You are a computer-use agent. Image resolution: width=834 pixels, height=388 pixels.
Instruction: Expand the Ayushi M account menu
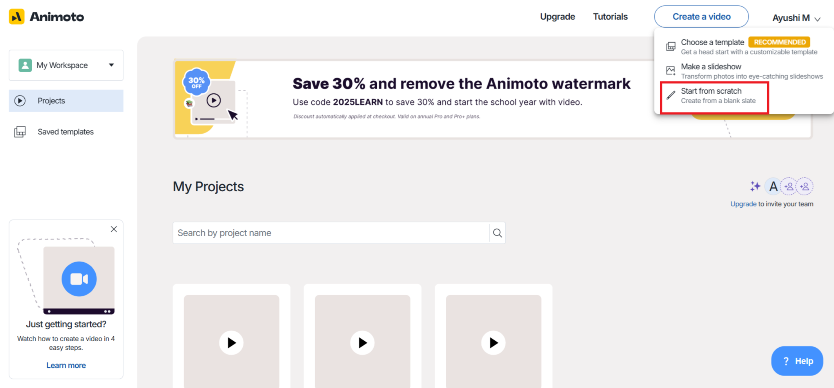[x=796, y=18]
